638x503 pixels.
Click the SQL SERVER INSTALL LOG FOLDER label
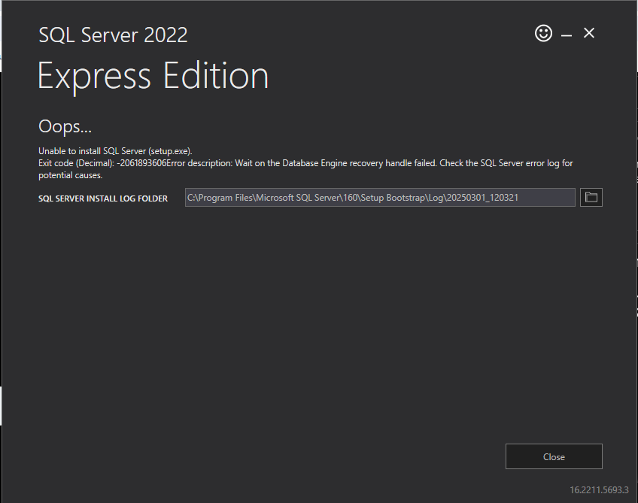pyautogui.click(x=103, y=198)
